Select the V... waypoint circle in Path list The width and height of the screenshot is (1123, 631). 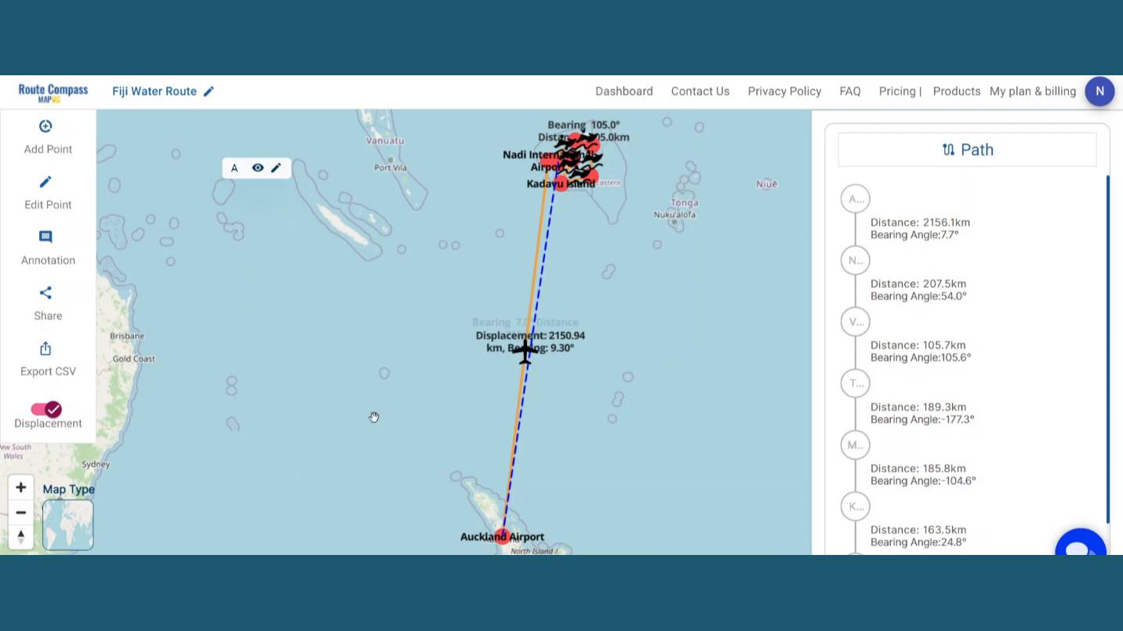(x=855, y=321)
